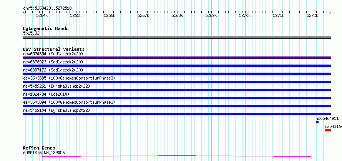Open esv3603885 (1000GenomesConsortiumPhase3) variant
Image resolution: width=342 pixels, height=161 pixels.
point(69,78)
